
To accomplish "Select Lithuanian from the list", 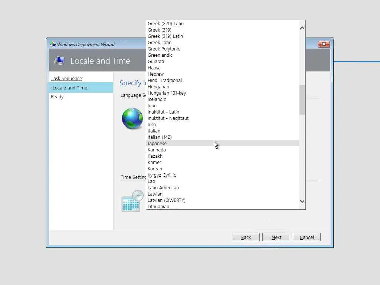I will point(223,206).
